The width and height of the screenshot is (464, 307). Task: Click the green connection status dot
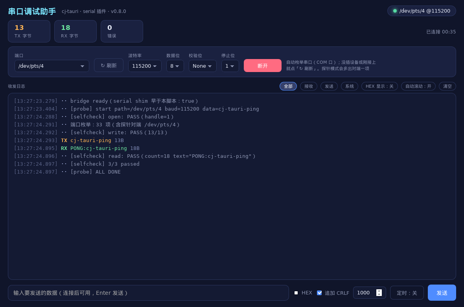click(395, 11)
